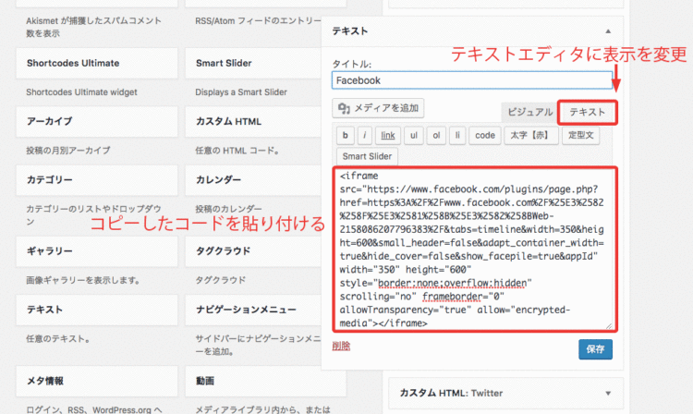Insert a link with the link quicktag
This screenshot has height=414, width=693.
click(x=388, y=135)
